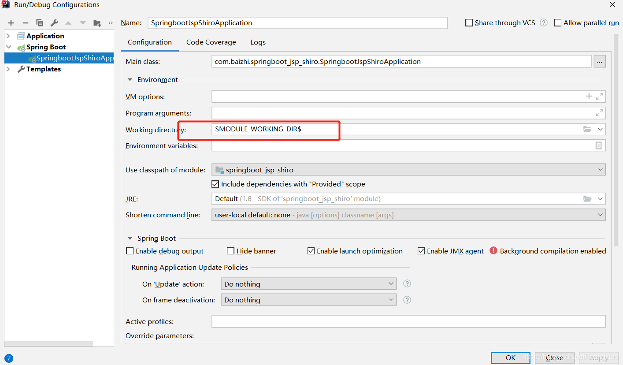
Task: Click the Active profiles input field
Action: point(408,321)
